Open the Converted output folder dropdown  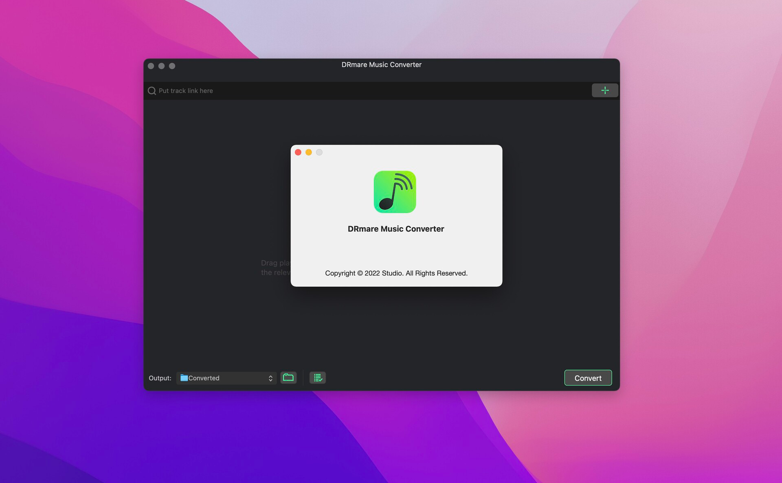pyautogui.click(x=226, y=378)
